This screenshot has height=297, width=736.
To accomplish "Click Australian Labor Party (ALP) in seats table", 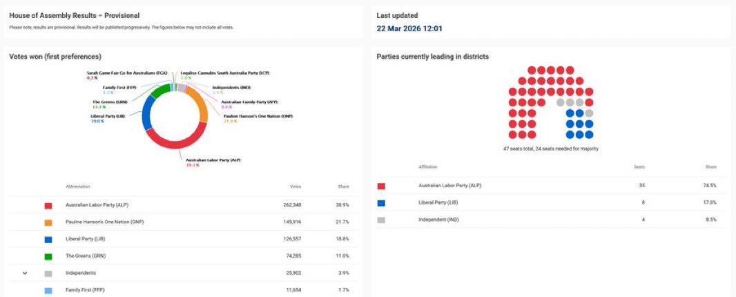I will [x=450, y=186].
